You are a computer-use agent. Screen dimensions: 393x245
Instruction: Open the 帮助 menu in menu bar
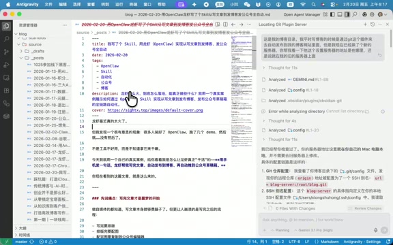coord(162,5)
